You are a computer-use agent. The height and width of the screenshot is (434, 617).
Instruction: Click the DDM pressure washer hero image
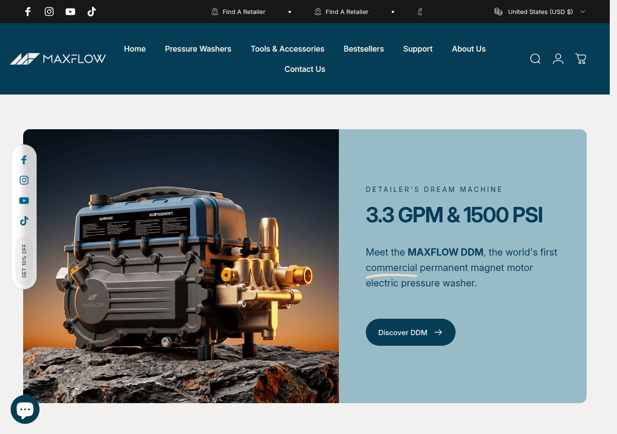[x=181, y=266]
